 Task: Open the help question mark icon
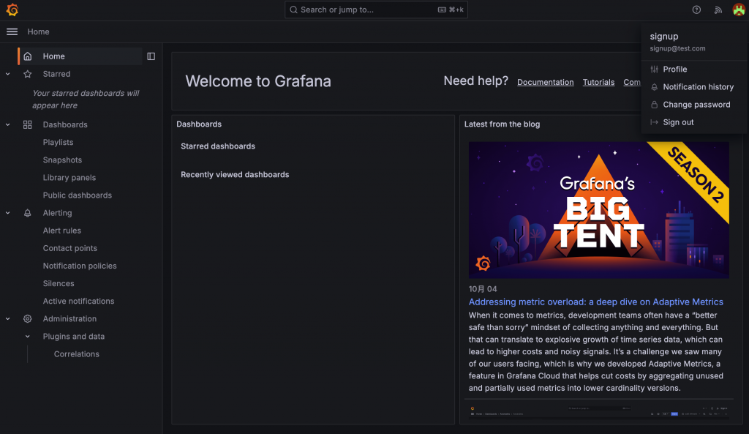[x=696, y=10]
